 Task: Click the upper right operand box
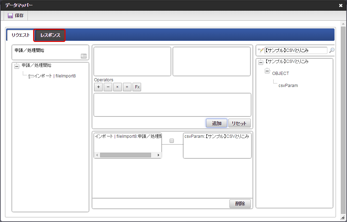[212, 61]
